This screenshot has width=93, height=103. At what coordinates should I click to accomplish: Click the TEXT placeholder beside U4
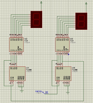[x=75, y=71]
